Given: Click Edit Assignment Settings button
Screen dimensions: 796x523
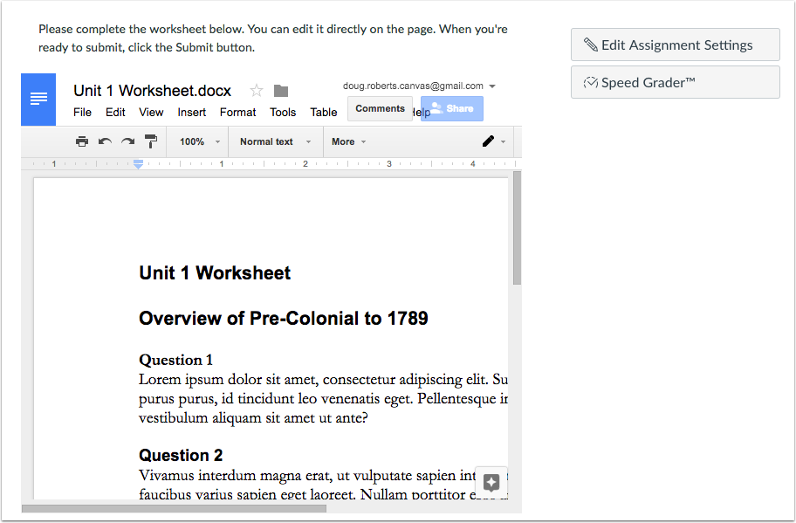Looking at the screenshot, I should (x=676, y=45).
